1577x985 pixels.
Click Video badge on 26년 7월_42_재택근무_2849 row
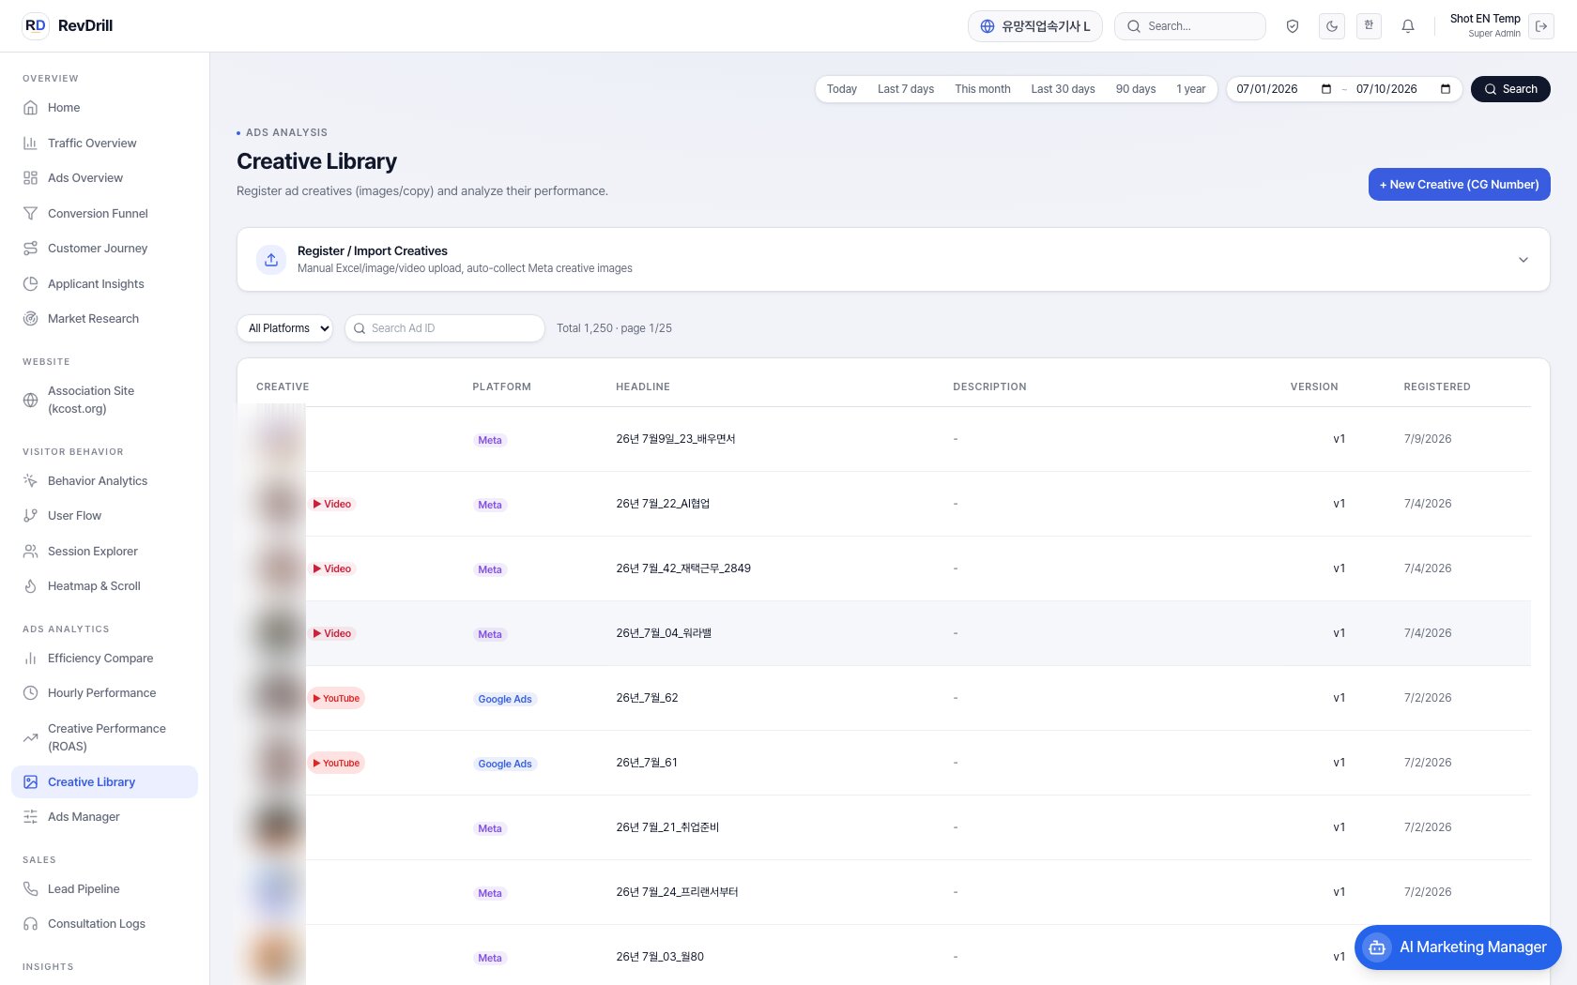332,569
